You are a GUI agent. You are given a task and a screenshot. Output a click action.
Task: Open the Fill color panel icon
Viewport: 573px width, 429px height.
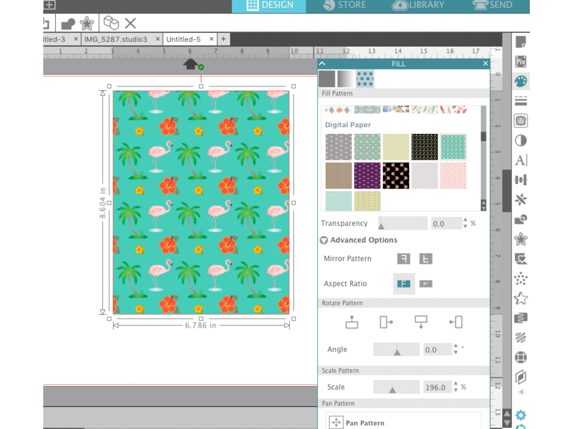pyautogui.click(x=520, y=82)
